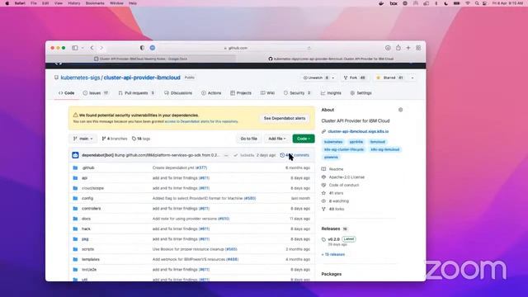
Task: Open the kubernetes-sigs organization link
Action: pos(80,78)
